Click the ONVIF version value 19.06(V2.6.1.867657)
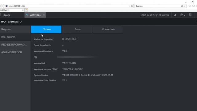The image size is (197, 111). click(x=73, y=69)
